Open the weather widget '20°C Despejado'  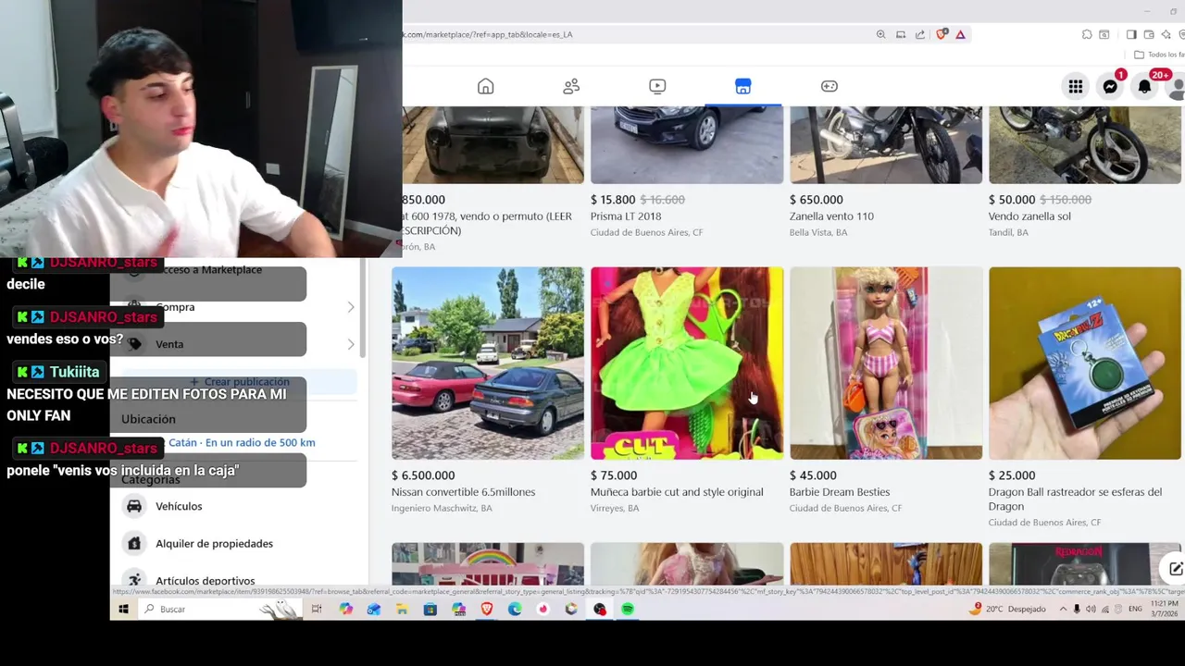1007,609
